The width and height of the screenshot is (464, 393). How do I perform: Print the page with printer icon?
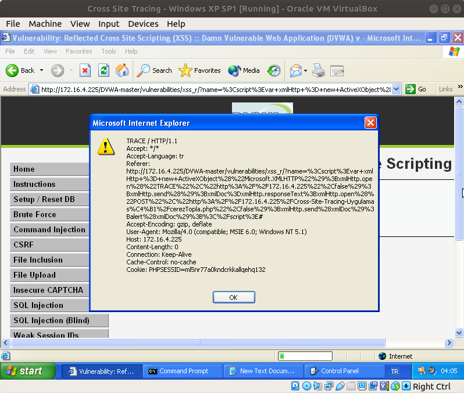click(x=319, y=70)
